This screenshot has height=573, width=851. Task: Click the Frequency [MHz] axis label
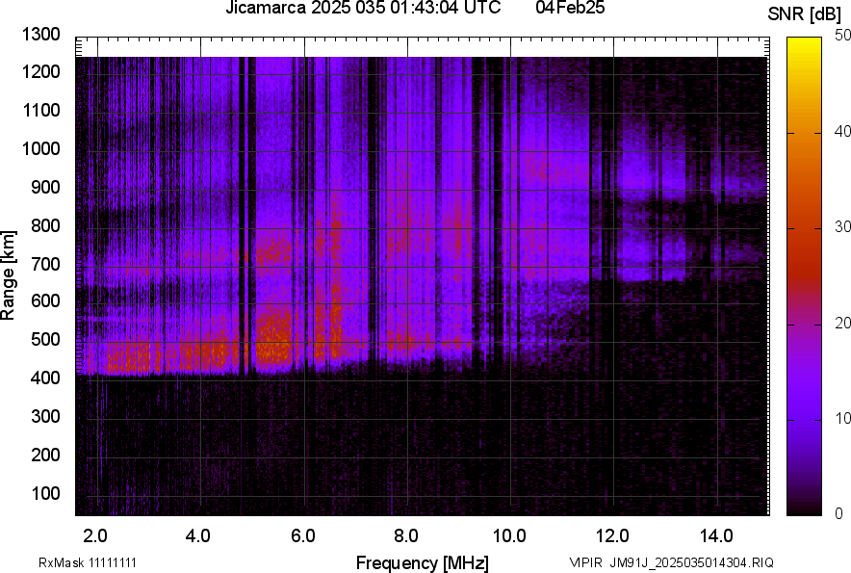coord(422,561)
